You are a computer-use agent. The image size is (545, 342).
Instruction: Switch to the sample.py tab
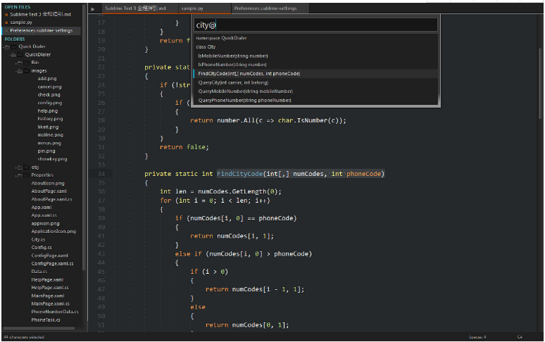click(192, 9)
